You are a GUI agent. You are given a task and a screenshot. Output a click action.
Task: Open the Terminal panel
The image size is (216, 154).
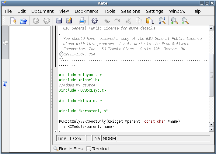pyautogui.click(x=98, y=149)
